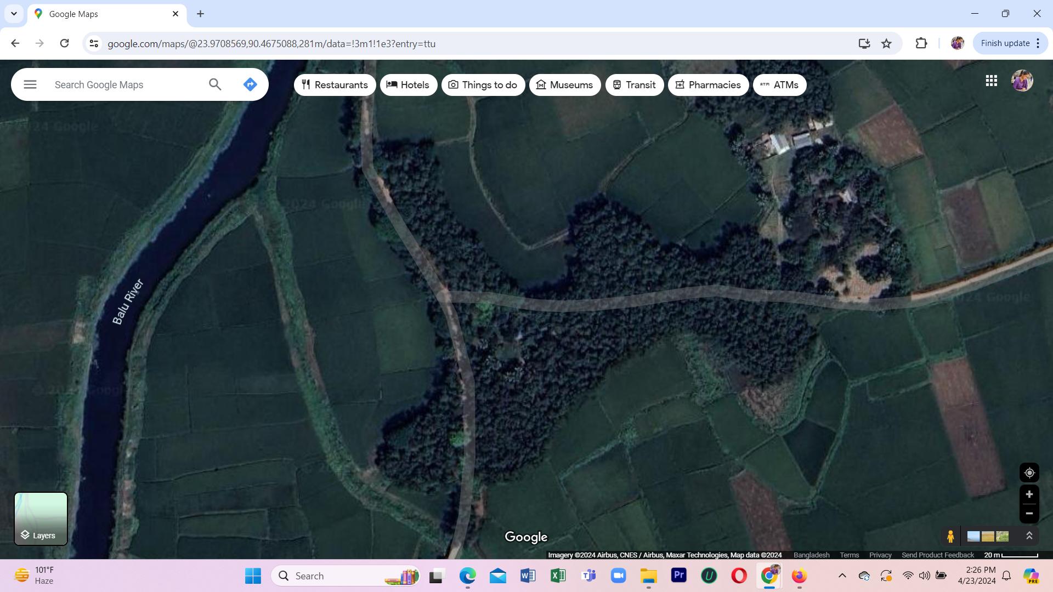This screenshot has height=592, width=1053.
Task: Open the Privacy link
Action: tap(880, 555)
